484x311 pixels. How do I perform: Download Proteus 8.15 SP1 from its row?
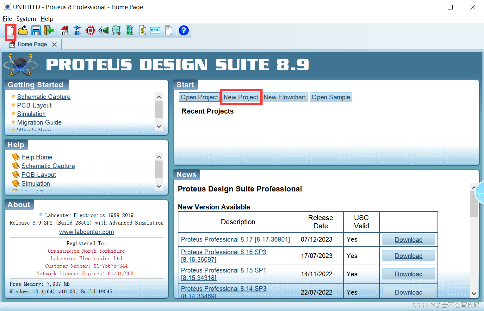[x=408, y=274]
